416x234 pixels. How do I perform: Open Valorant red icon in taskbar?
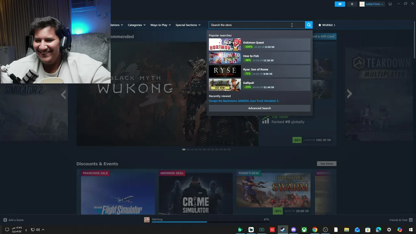[272, 230]
